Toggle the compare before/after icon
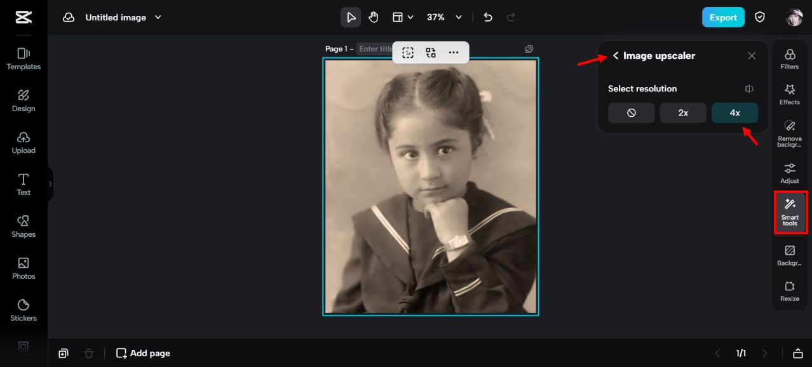The height and width of the screenshot is (367, 812). point(750,89)
